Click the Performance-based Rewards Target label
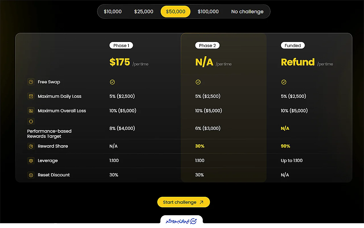 49,134
